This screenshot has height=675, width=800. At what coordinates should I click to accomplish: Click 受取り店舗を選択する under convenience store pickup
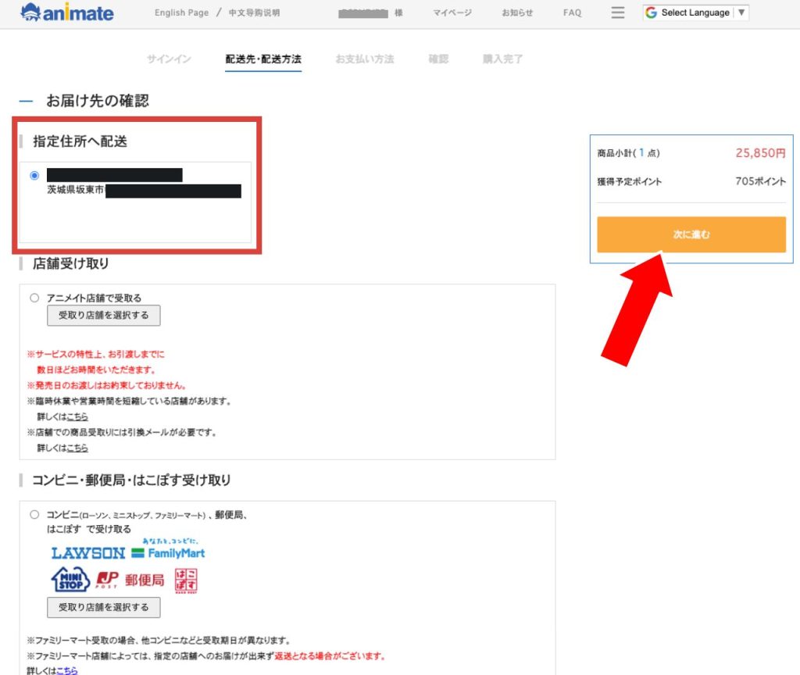pos(103,607)
